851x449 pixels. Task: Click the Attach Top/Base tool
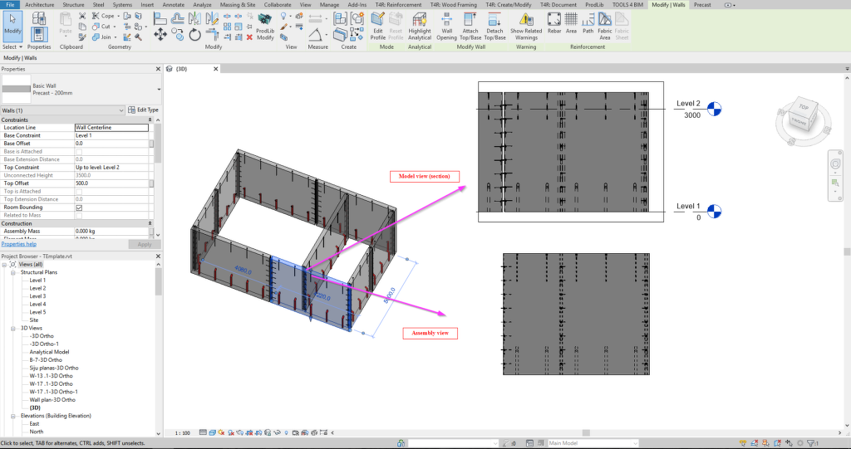click(470, 27)
